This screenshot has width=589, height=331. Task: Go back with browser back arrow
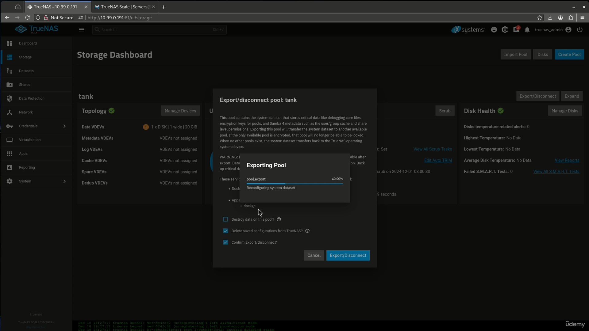[x=7, y=18]
